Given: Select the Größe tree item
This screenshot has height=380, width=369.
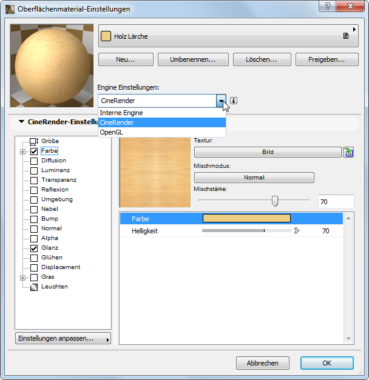Looking at the screenshot, I should pyautogui.click(x=50, y=141).
